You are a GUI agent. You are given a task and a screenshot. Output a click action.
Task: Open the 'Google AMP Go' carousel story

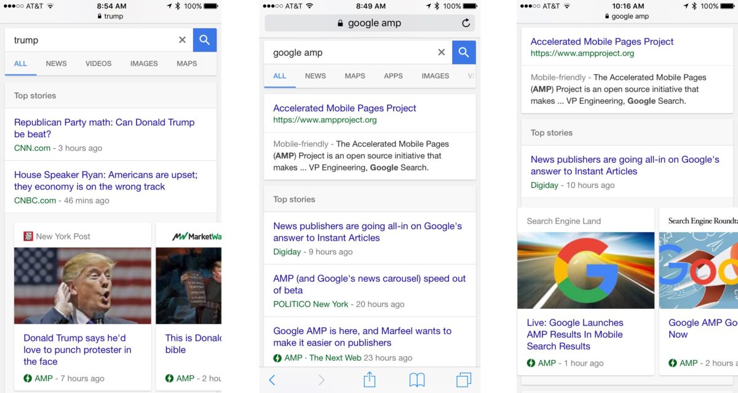(703, 329)
